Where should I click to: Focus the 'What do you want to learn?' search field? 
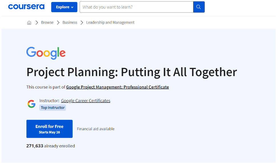point(136,7)
